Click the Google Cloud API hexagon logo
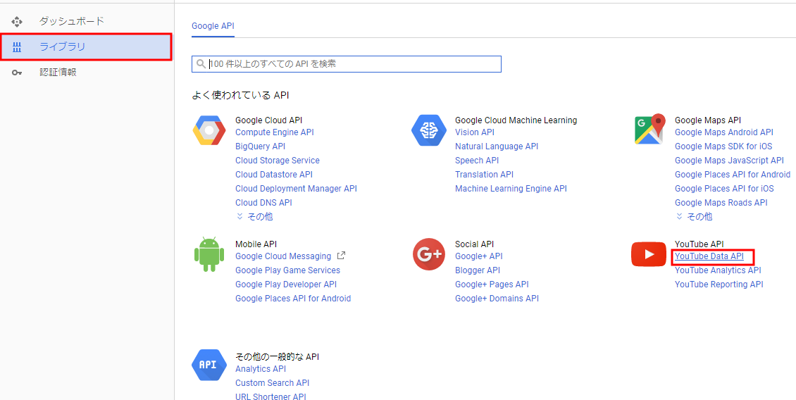Screen dimensions: 796x400 (x=209, y=130)
